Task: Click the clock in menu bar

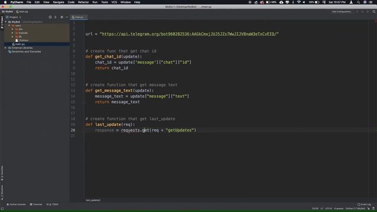Action: (337, 2)
